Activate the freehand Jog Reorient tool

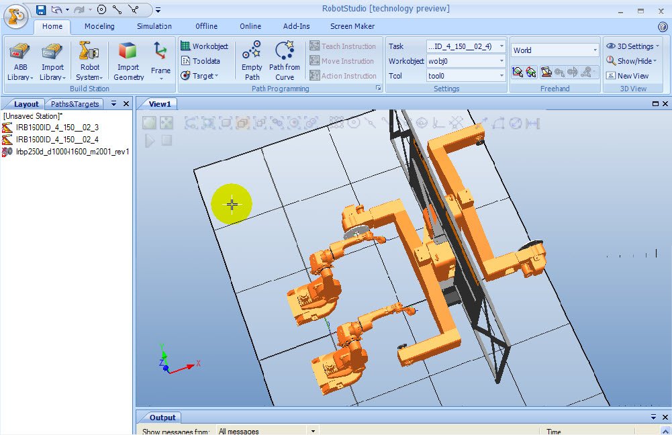tap(573, 72)
